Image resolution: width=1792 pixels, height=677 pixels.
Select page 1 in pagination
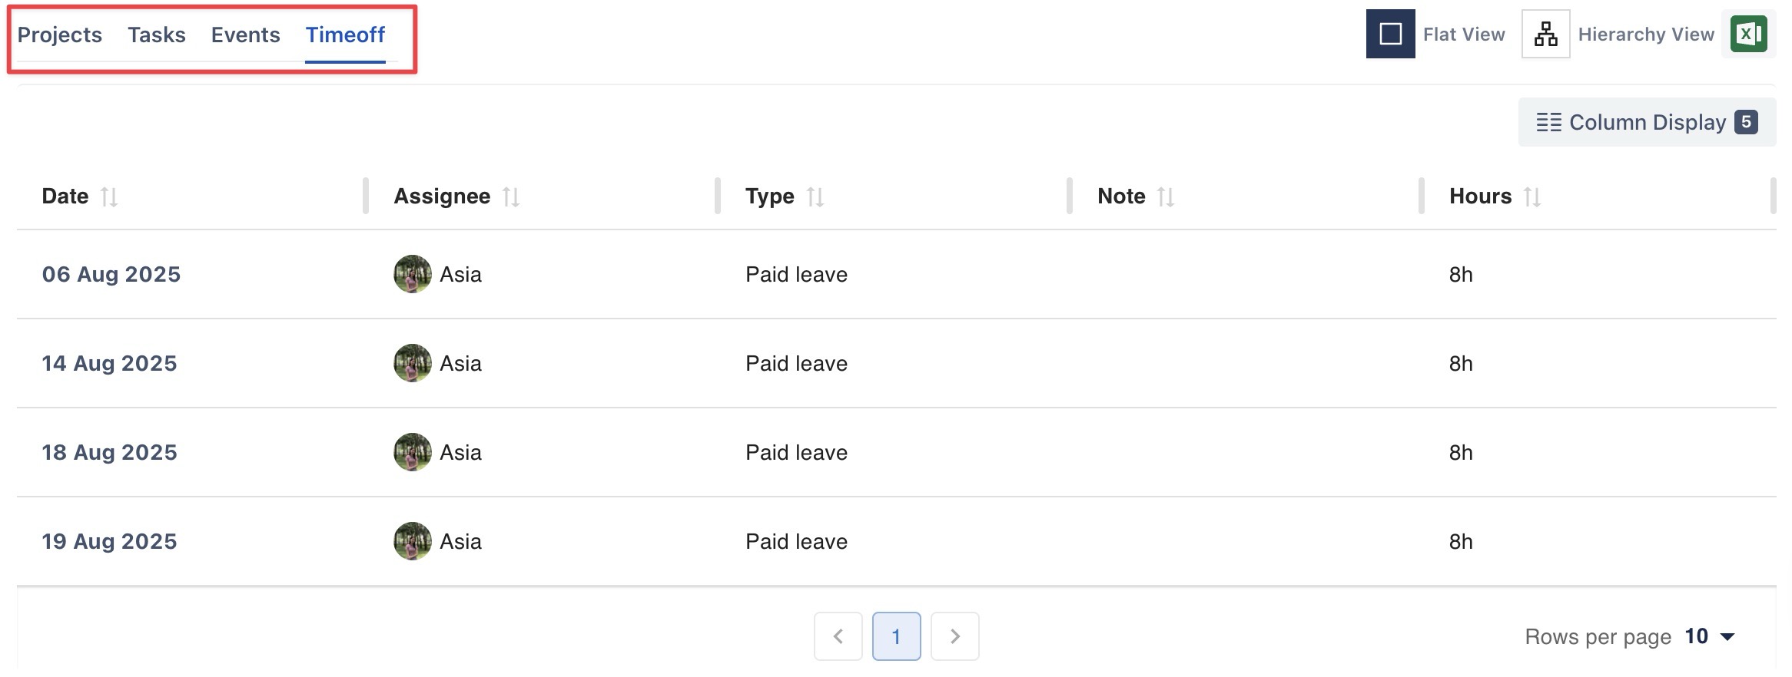[896, 636]
